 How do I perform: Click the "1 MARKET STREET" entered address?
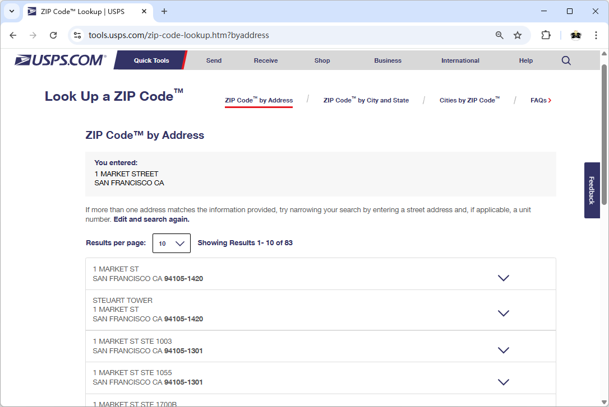(126, 174)
